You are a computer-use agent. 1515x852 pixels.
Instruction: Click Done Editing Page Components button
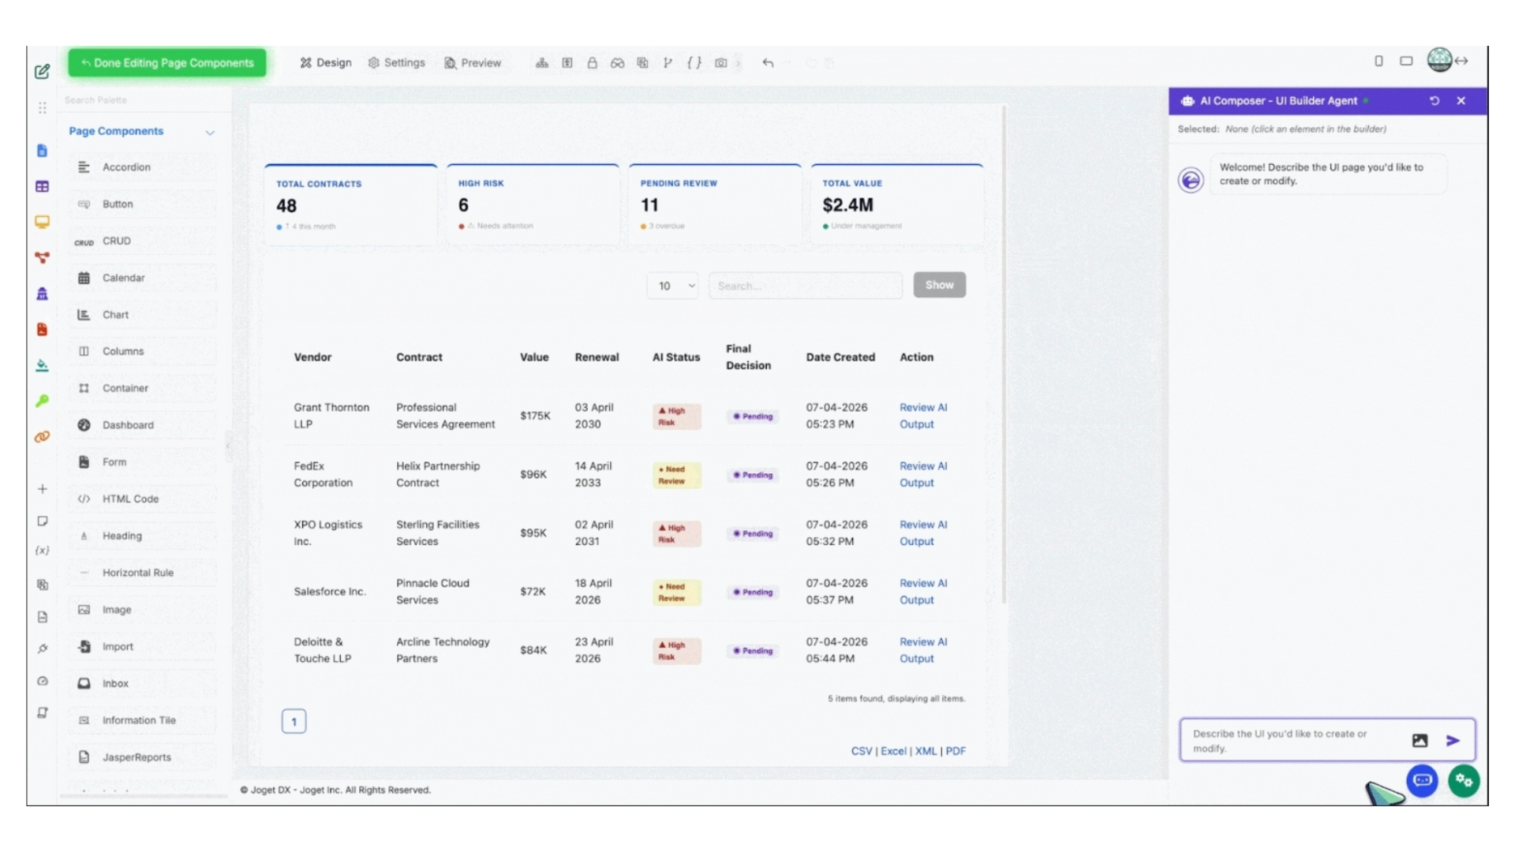pos(166,63)
